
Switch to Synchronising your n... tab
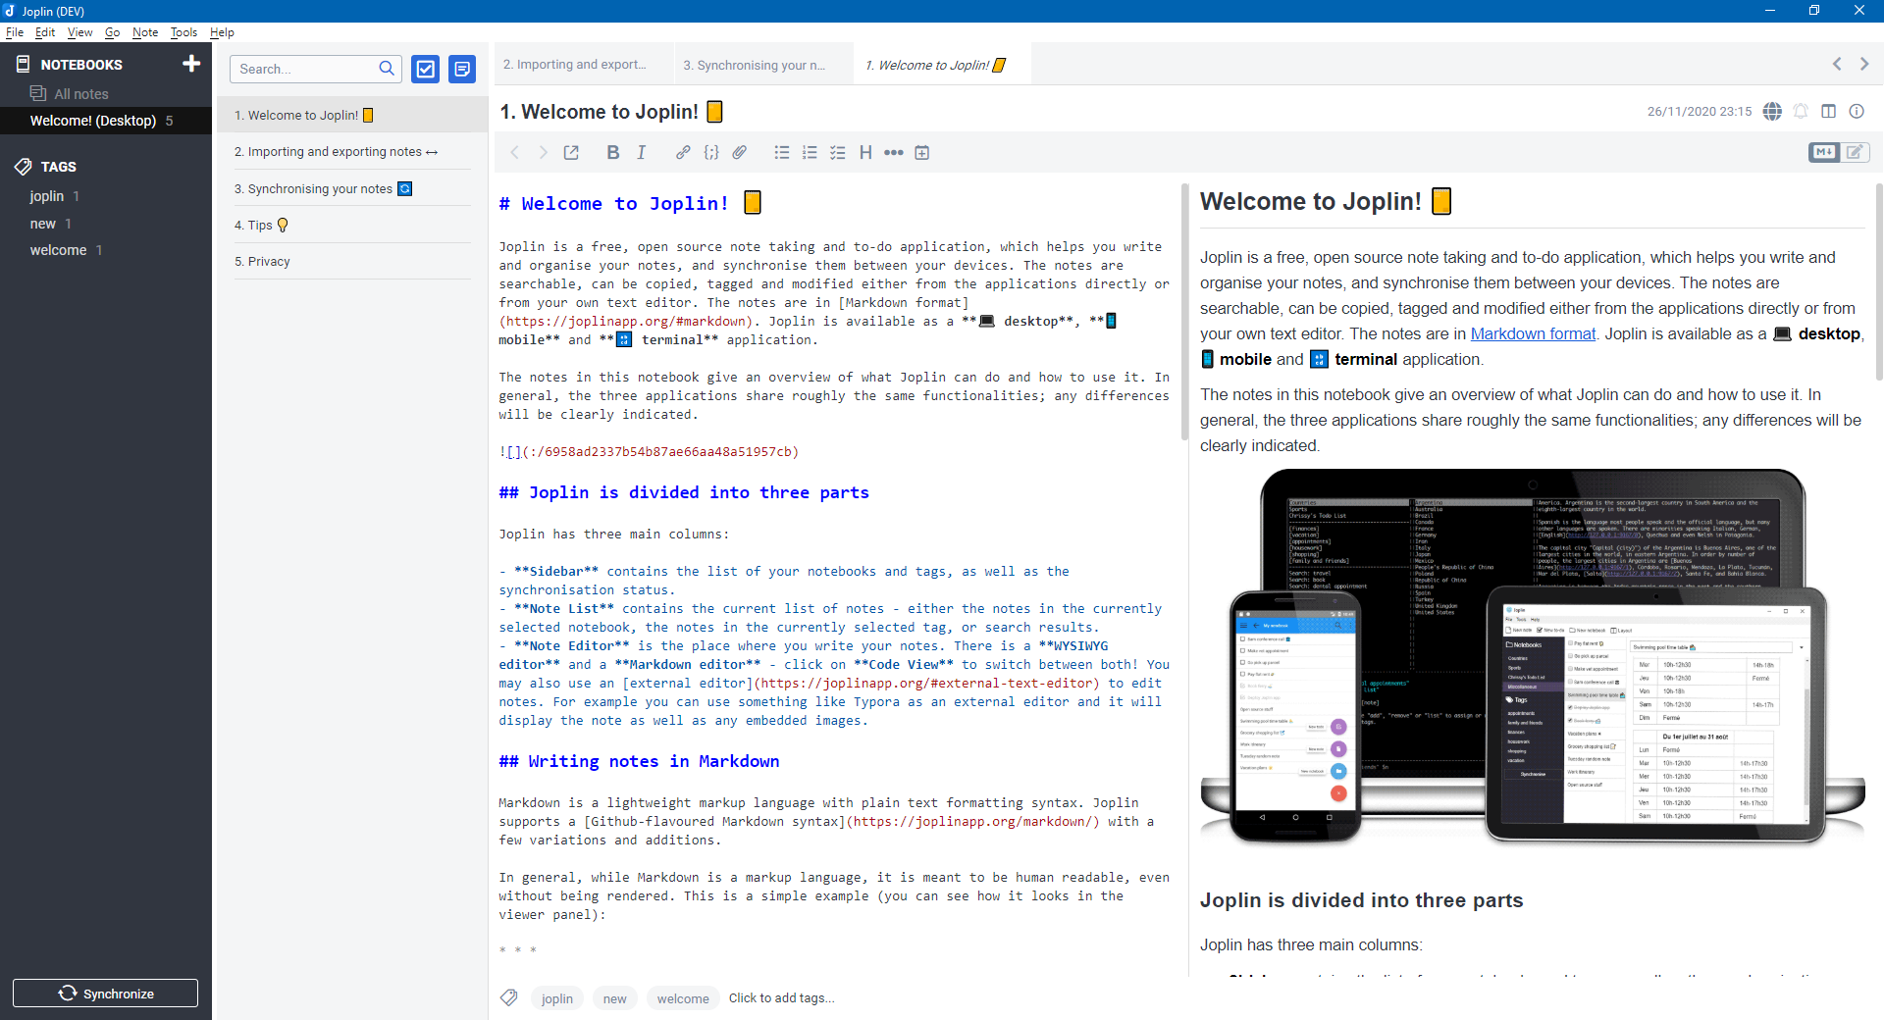pos(763,65)
